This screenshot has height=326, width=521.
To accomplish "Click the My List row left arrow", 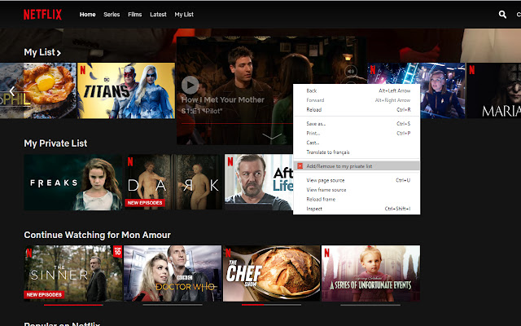I will pos(12,90).
